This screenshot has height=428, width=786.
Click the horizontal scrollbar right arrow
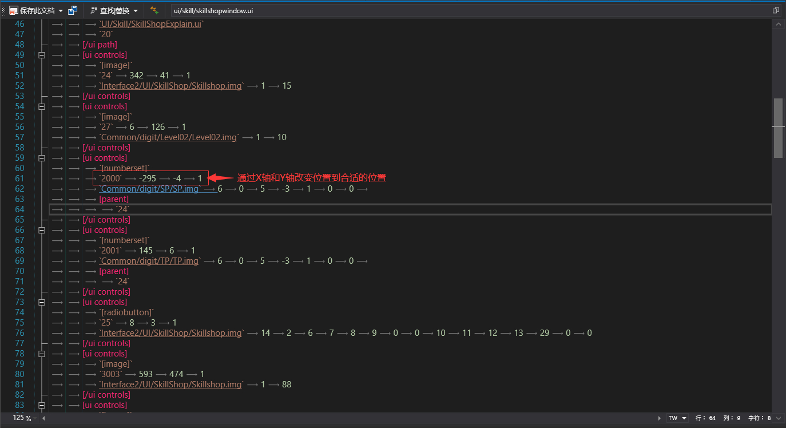coord(660,418)
